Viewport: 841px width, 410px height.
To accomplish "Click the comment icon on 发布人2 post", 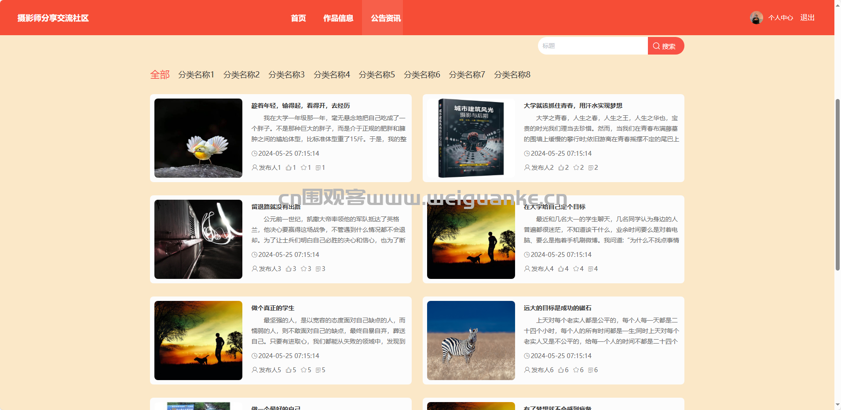I will point(591,168).
